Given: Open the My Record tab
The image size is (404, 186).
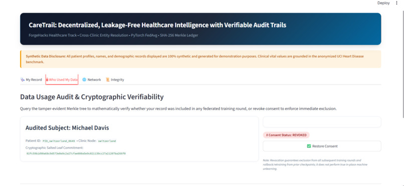Looking at the screenshot, I should click(x=31, y=79).
